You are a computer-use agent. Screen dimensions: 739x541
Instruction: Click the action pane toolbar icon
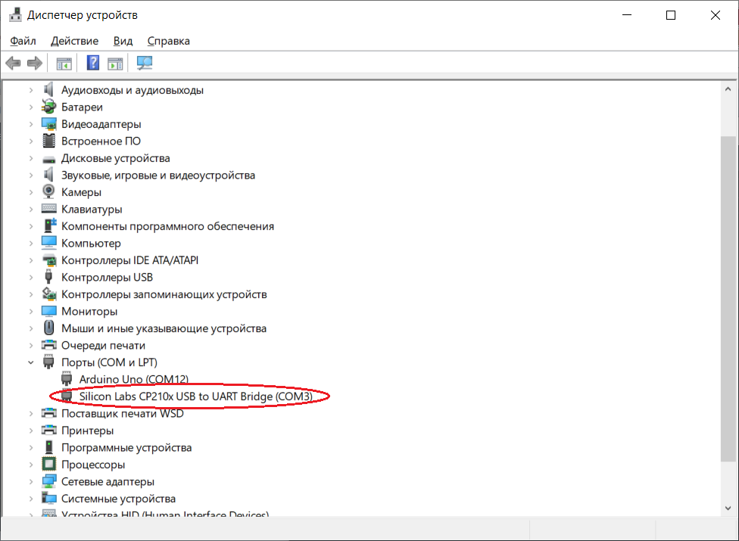[115, 63]
